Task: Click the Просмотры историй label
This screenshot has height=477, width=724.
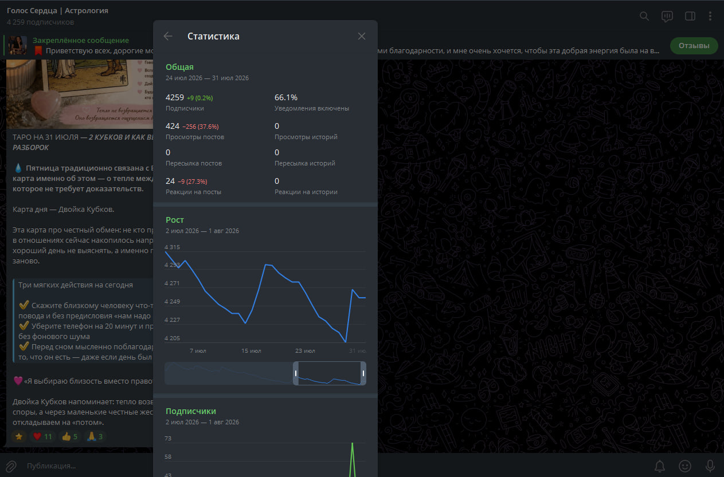Action: pyautogui.click(x=306, y=137)
